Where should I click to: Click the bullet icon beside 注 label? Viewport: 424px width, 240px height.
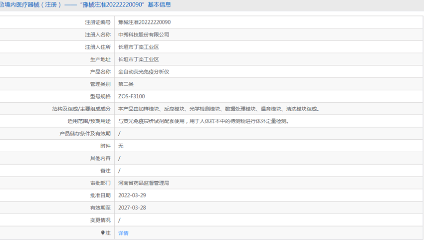click(102, 233)
